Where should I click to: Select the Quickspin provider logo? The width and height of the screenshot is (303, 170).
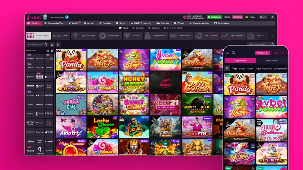click(x=40, y=150)
